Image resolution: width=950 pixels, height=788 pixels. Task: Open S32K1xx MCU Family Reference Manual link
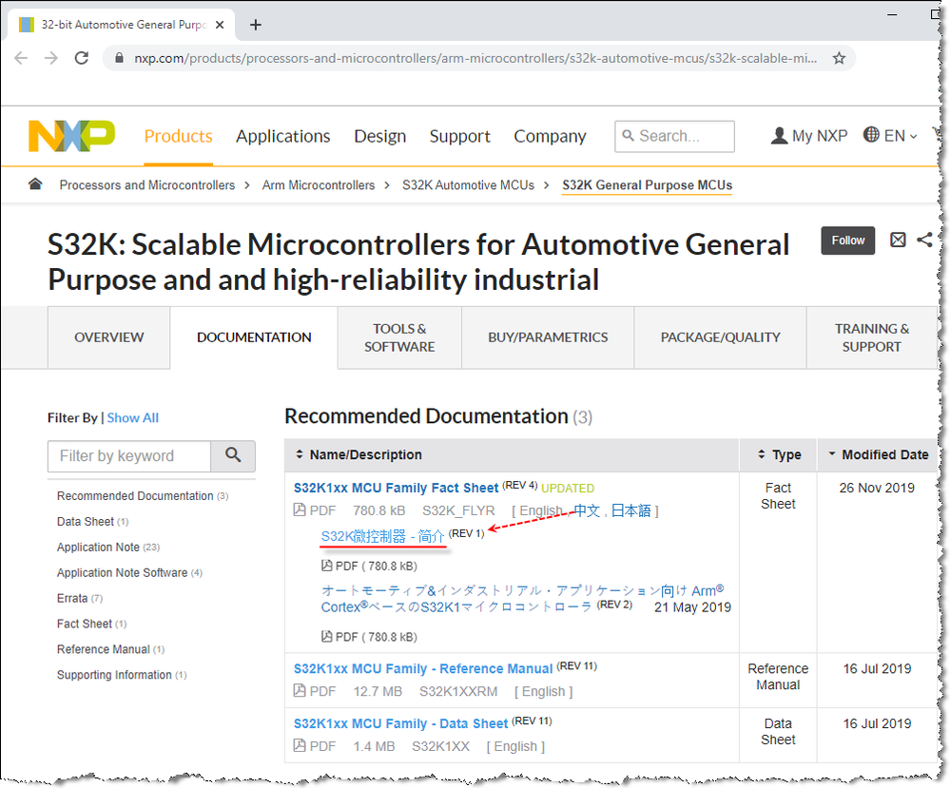[x=423, y=669]
